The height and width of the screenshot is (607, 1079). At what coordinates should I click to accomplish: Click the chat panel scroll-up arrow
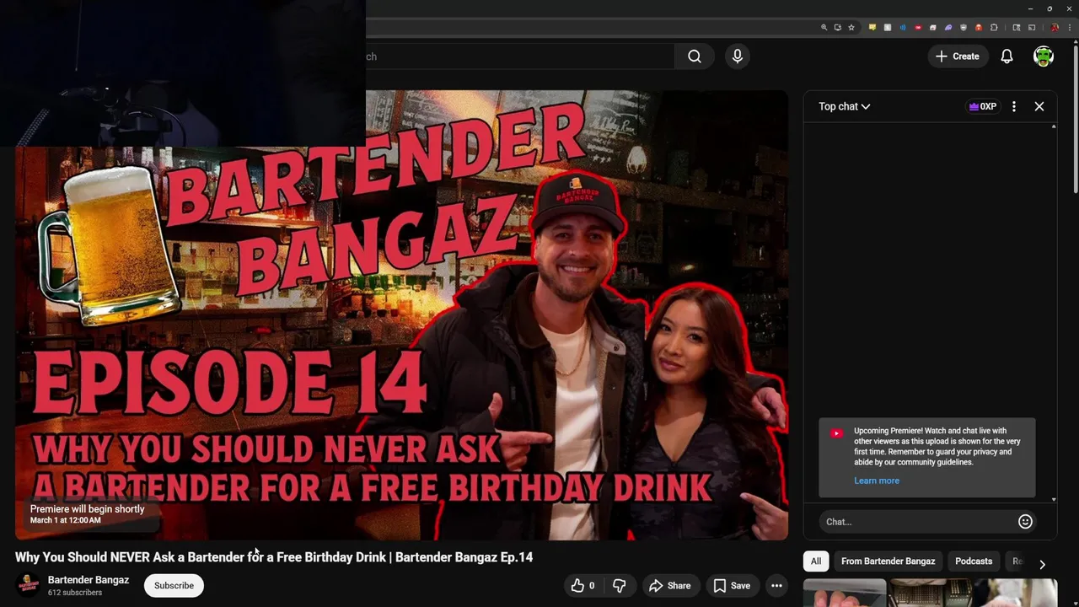click(1053, 126)
